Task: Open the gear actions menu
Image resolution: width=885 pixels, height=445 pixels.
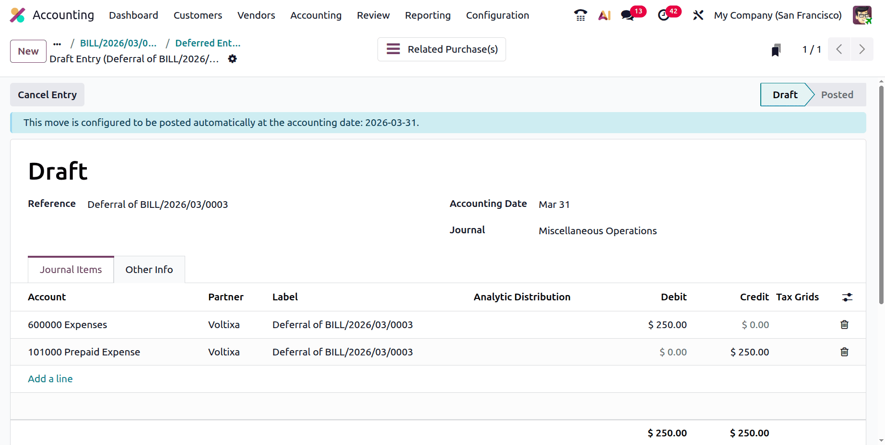Action: tap(232, 59)
